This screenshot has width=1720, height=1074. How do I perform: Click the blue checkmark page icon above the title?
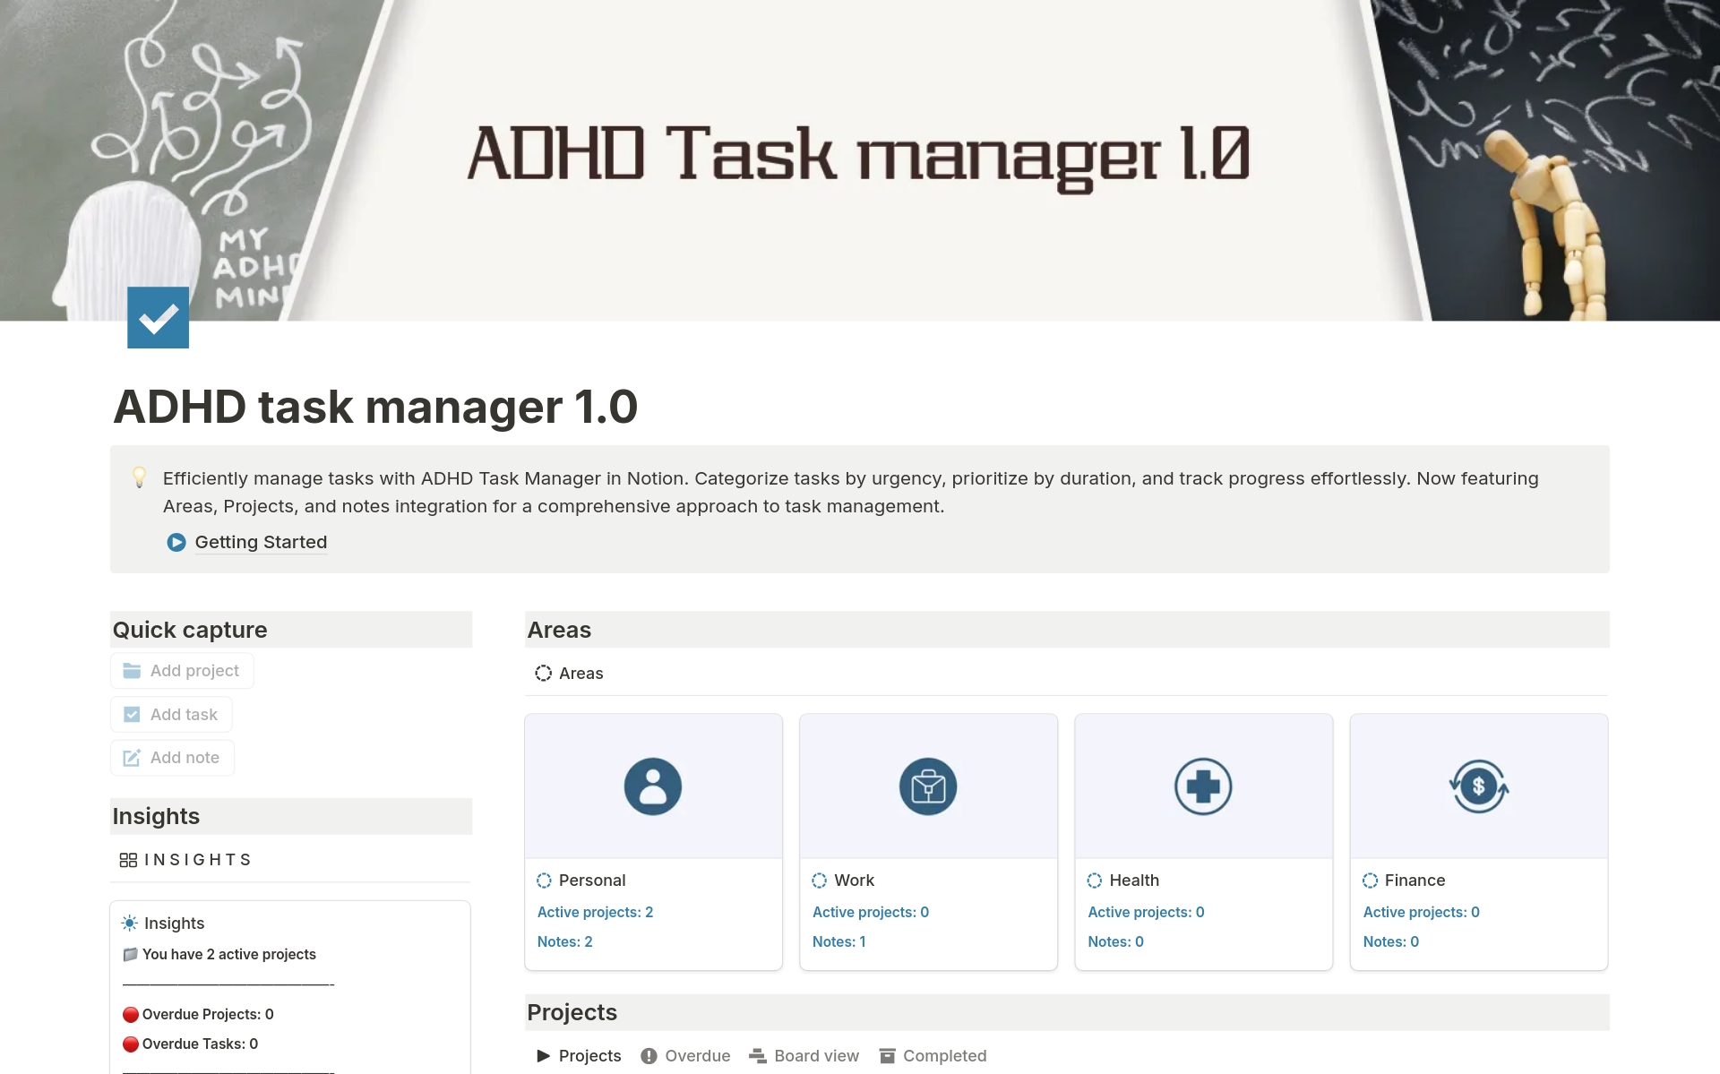158,316
